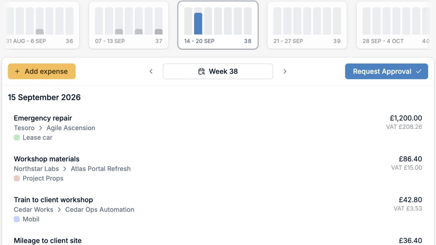Viewport: 436px width, 245px height.
Task: Click the VAT £15.00 value
Action: (x=407, y=168)
